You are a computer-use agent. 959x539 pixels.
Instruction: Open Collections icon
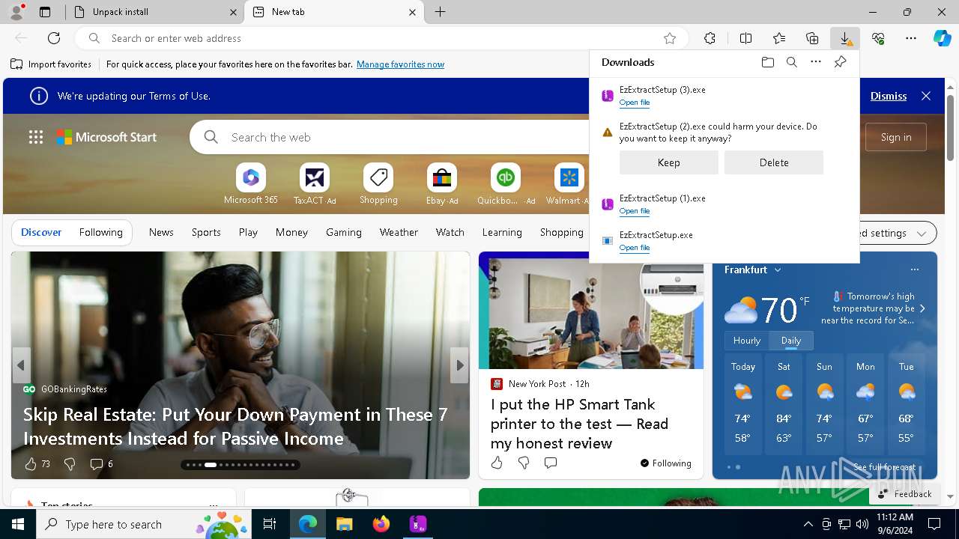click(812, 38)
